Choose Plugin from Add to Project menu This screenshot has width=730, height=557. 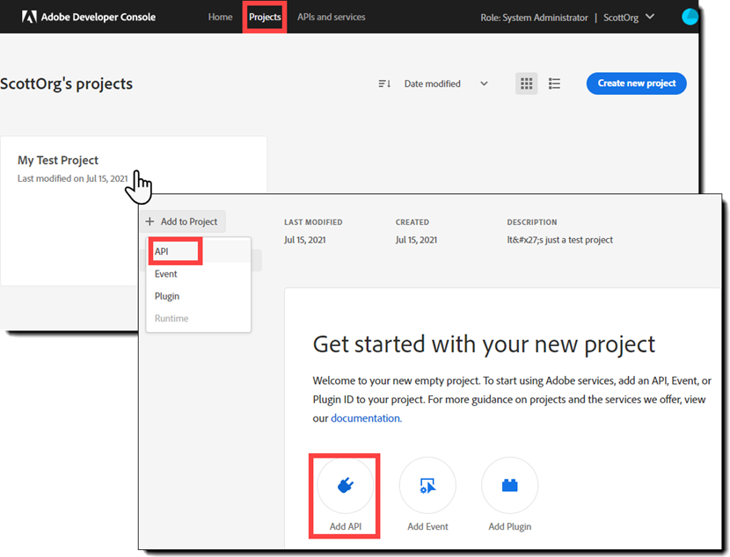coord(198,296)
